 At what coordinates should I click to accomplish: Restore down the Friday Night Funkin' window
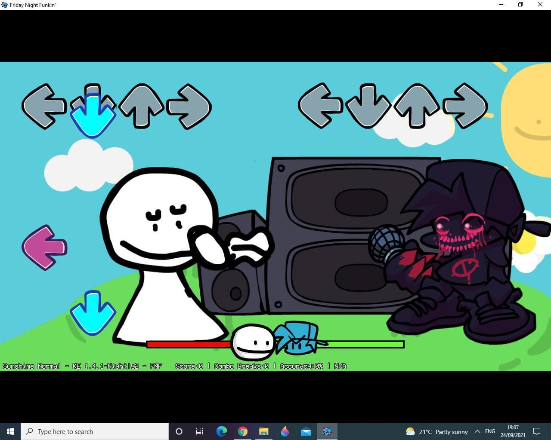[520, 5]
